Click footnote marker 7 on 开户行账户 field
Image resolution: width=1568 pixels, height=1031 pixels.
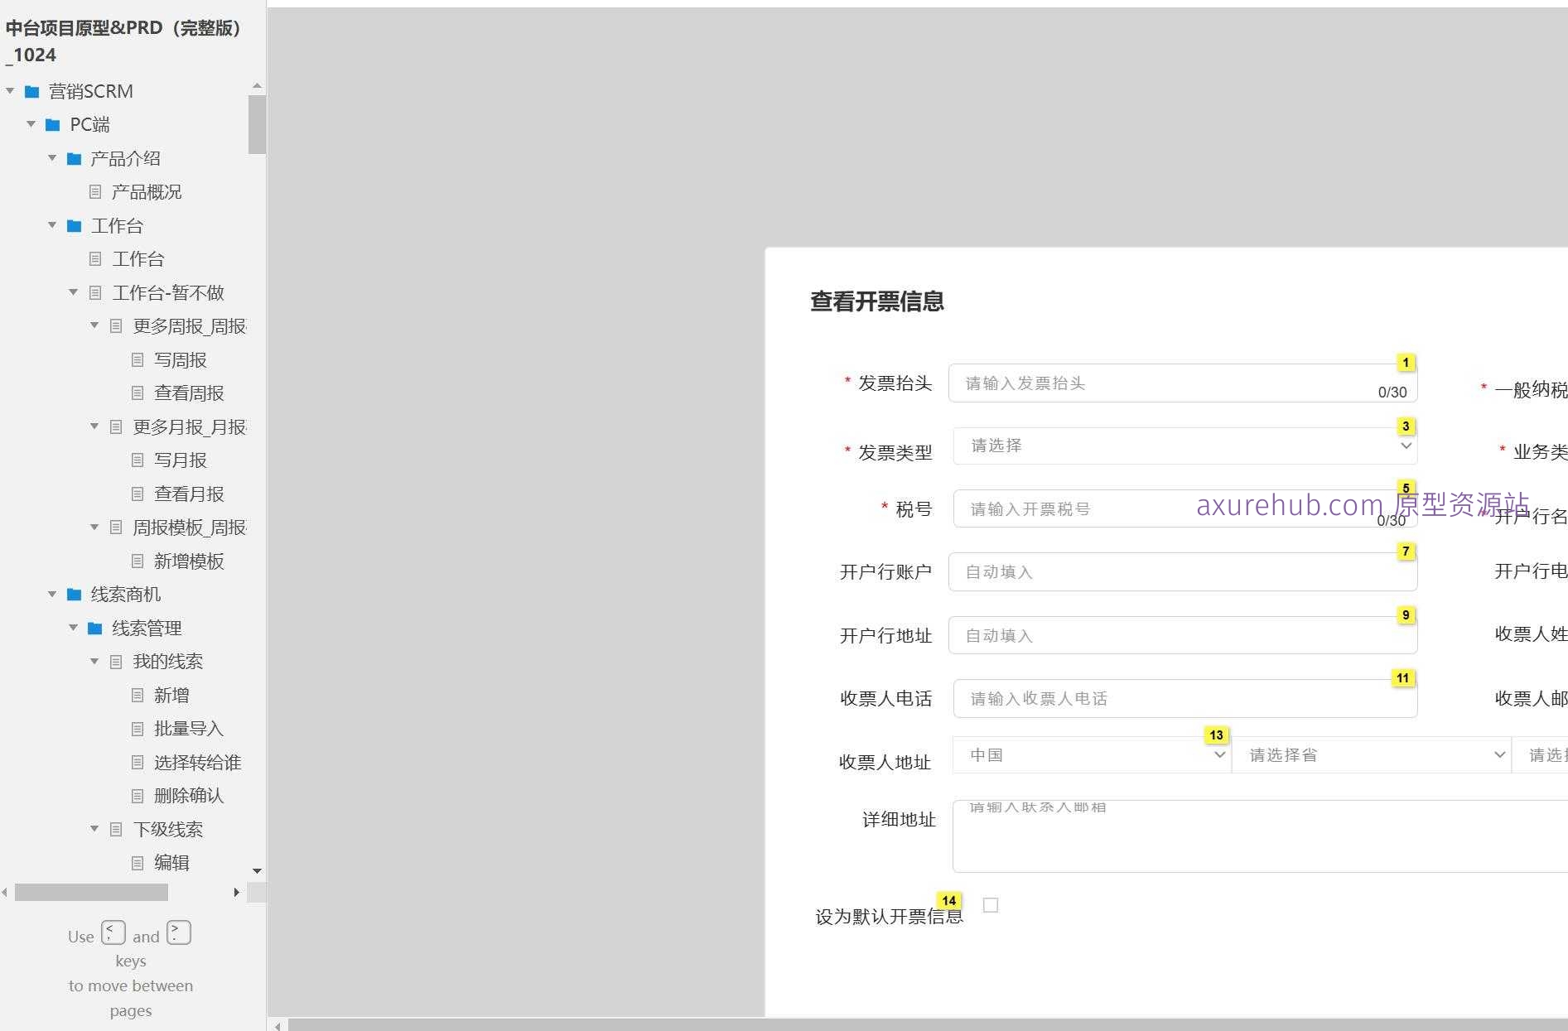1406,551
